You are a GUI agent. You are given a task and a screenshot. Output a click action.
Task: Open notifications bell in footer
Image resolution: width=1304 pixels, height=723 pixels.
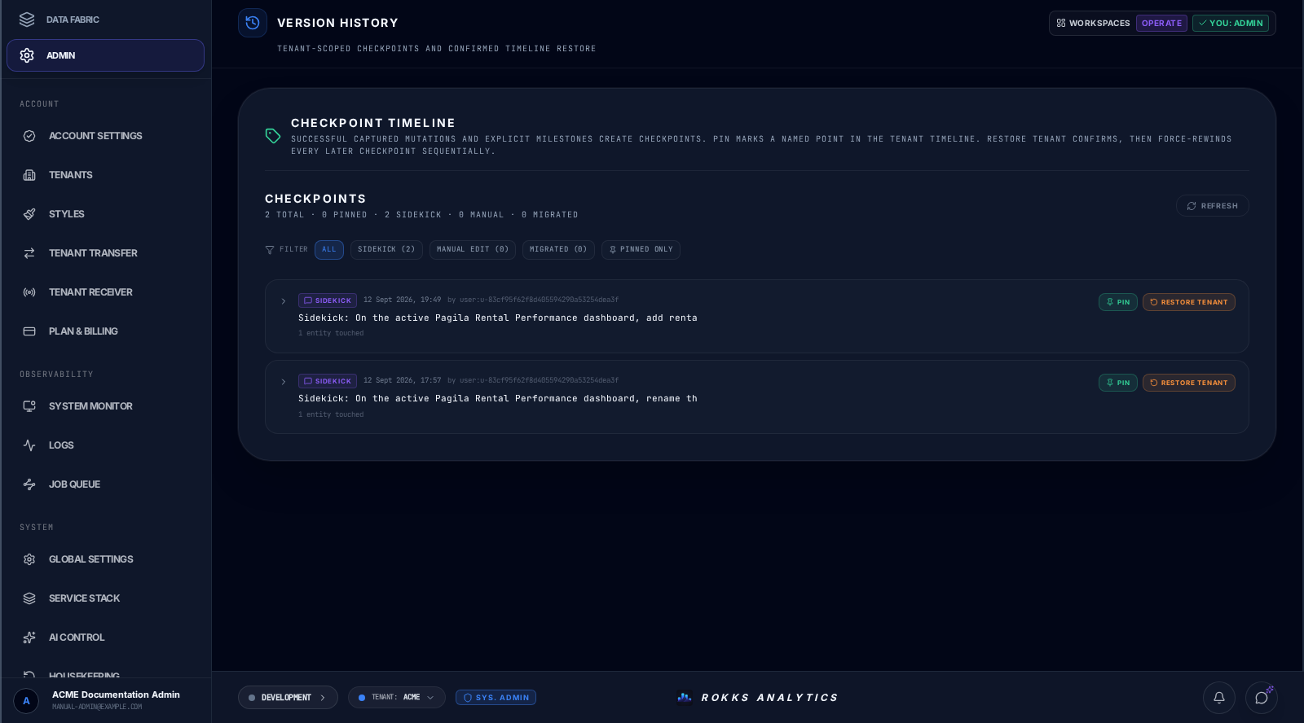coord(1219,698)
